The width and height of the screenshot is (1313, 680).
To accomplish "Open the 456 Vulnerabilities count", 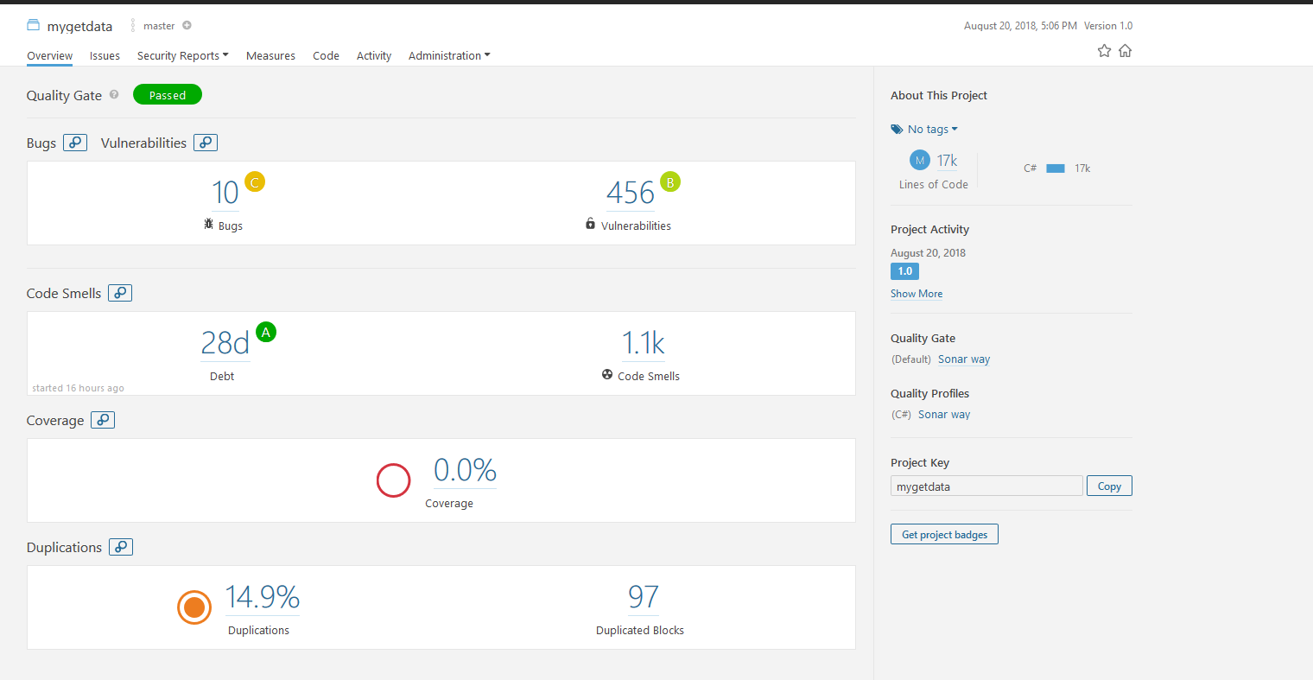I will click(x=631, y=193).
